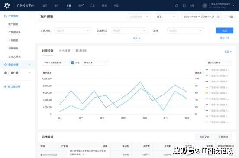Viewport: 239px width, 158px height.
Task: Toggle the yellow legend series
Action: [217, 87]
